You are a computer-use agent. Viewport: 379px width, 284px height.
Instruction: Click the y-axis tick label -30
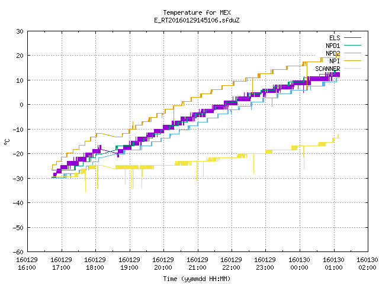click(x=18, y=179)
